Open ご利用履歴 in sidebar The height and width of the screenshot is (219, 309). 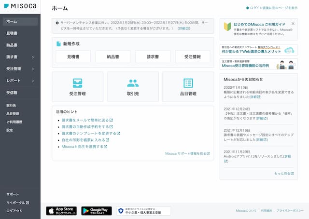click(14, 122)
